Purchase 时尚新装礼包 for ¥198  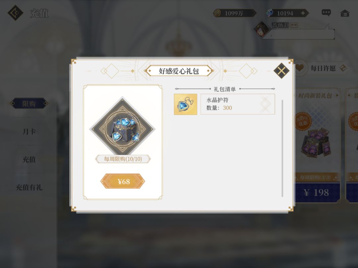point(317,193)
